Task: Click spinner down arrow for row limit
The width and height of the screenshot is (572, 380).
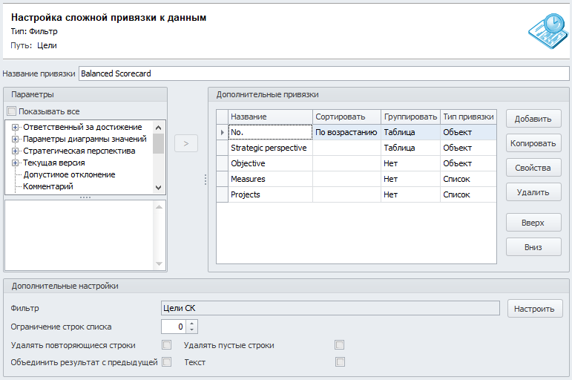Action: coord(192,330)
